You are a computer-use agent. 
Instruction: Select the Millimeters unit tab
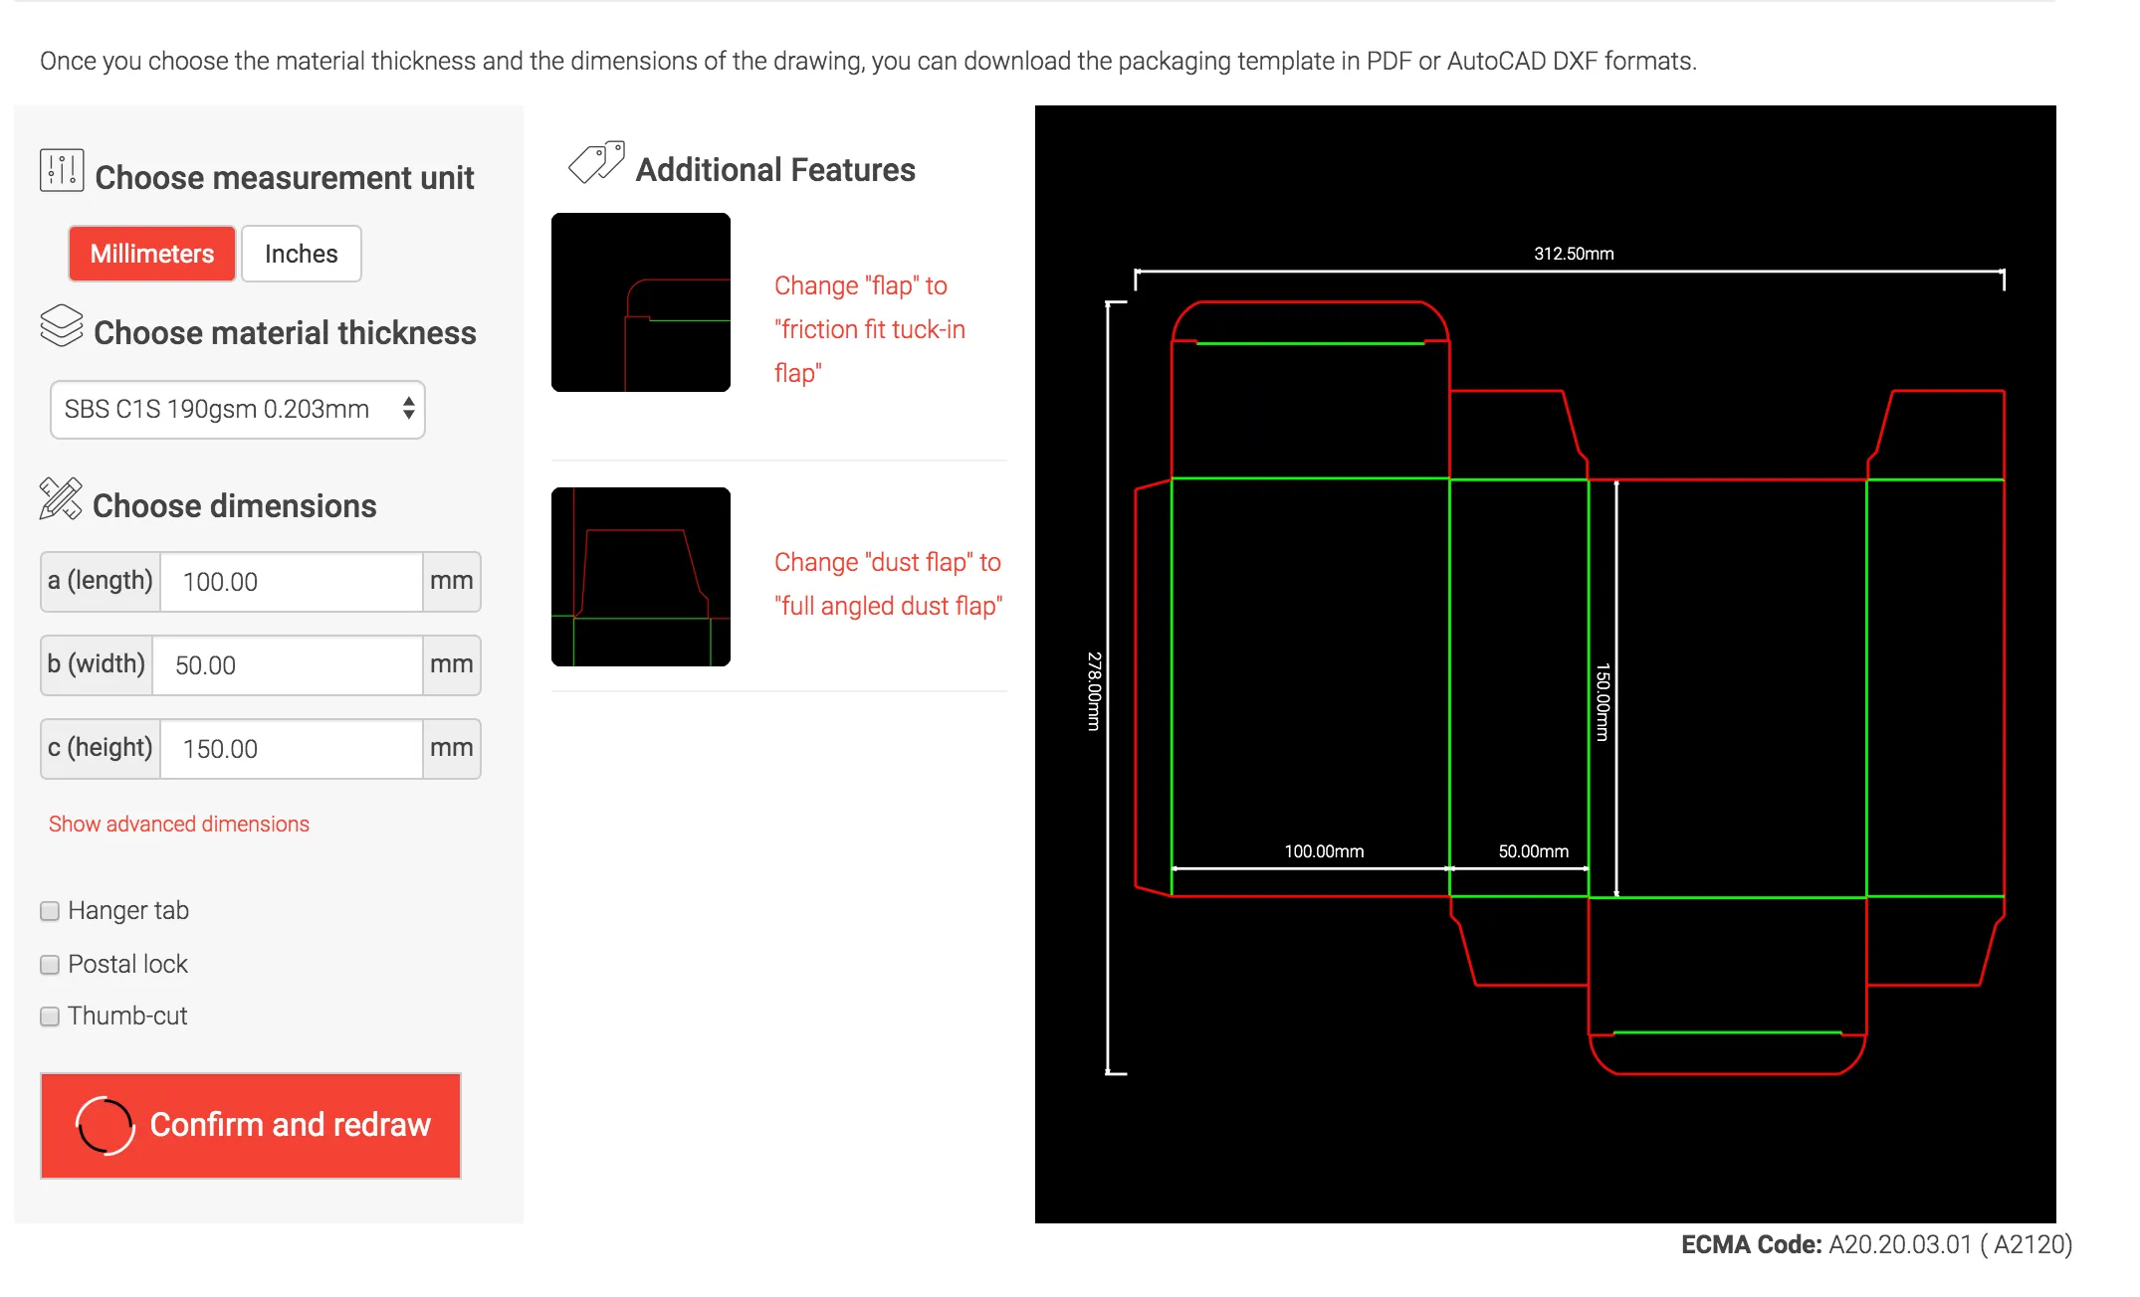[x=151, y=254]
